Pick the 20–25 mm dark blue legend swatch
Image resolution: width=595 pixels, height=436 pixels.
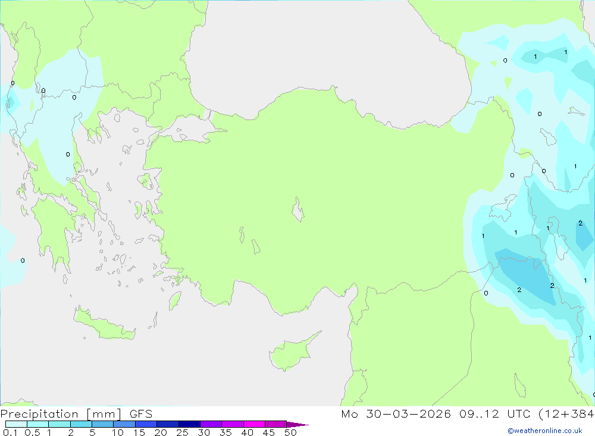167,424
